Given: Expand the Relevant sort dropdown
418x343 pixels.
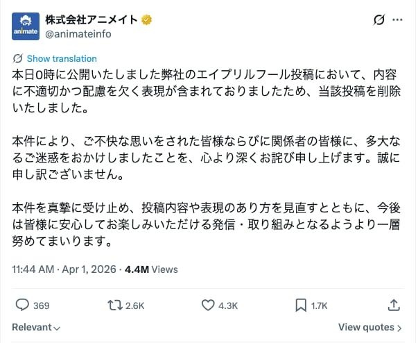Looking at the screenshot, I should click(36, 327).
